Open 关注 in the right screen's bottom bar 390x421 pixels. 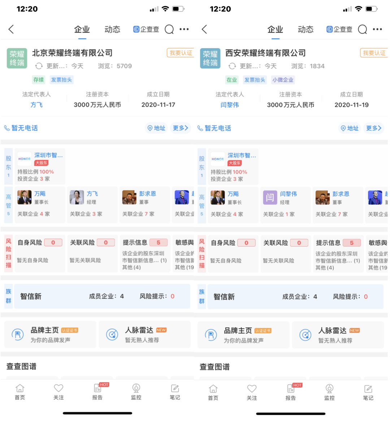coord(252,392)
